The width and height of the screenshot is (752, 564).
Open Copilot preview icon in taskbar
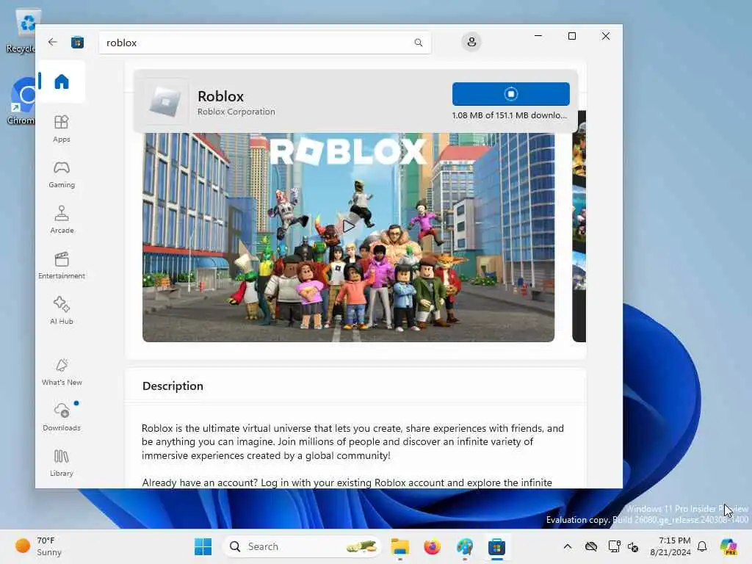click(728, 546)
